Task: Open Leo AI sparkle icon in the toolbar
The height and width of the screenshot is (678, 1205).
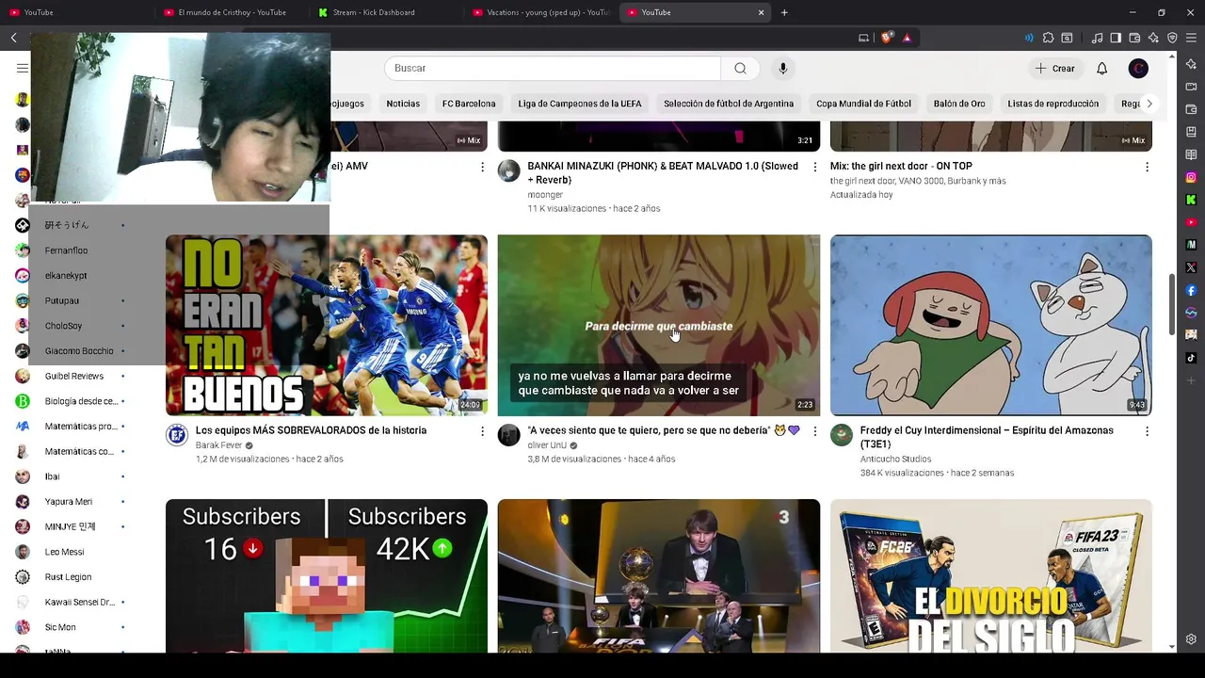Action: tap(1153, 38)
